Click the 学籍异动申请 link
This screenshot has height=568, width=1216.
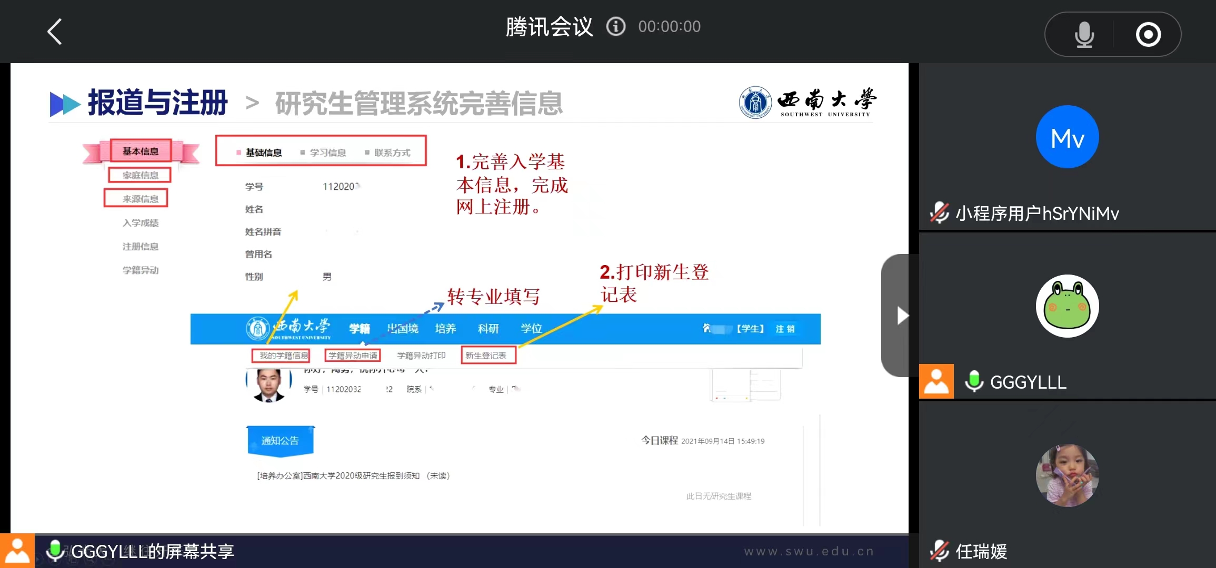coord(352,356)
